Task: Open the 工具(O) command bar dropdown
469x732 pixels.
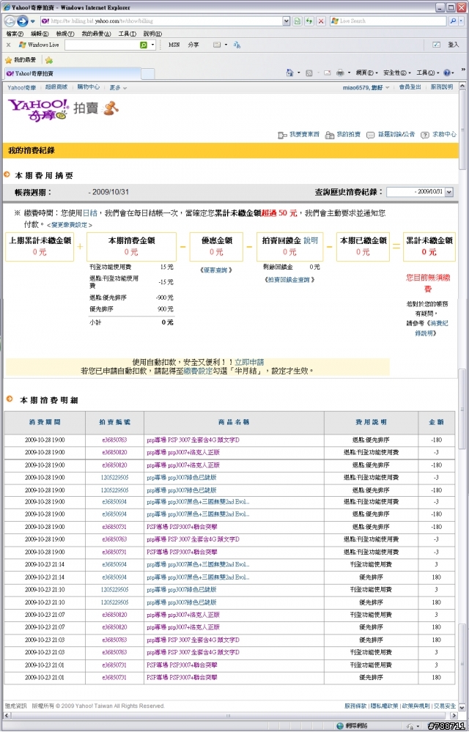Action: [x=427, y=73]
